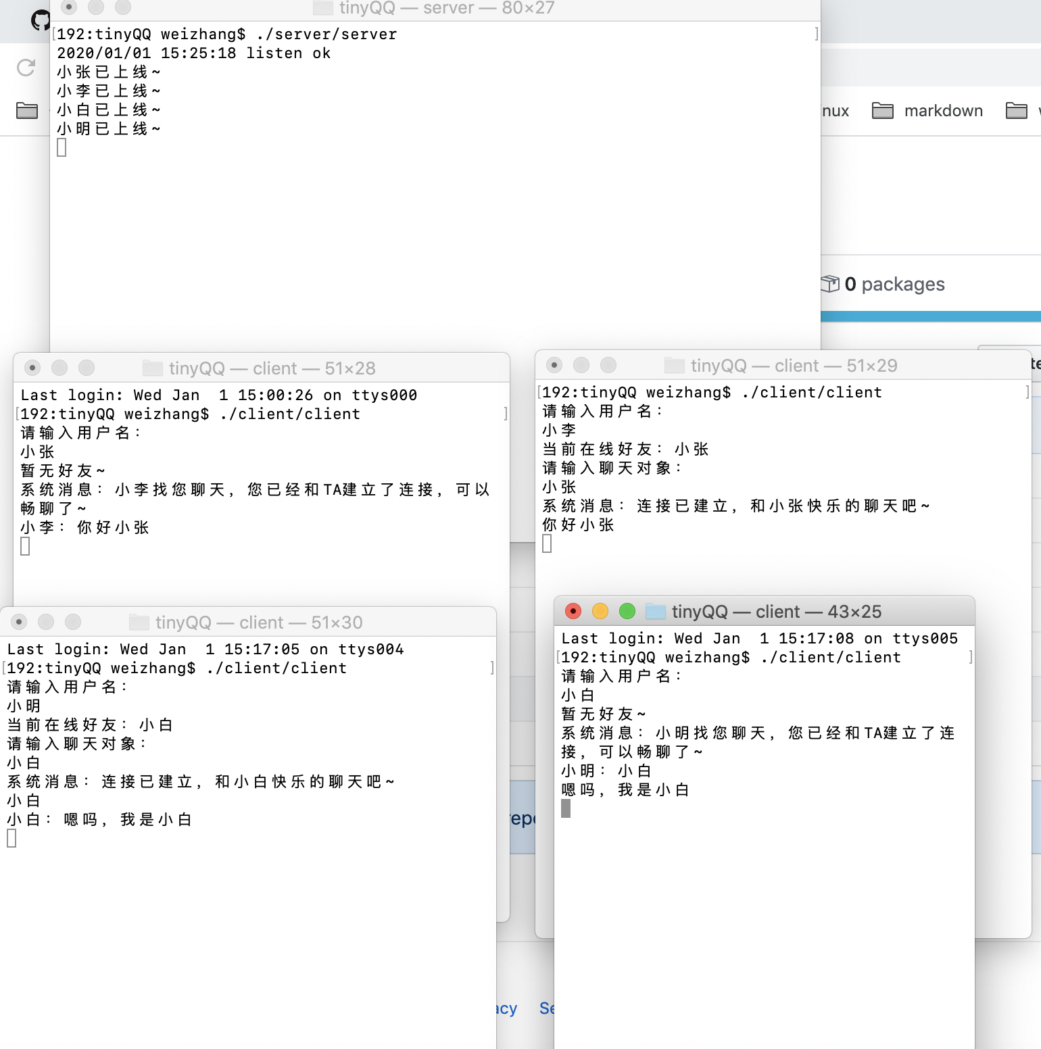Click the 'tinyQQ — client — 51×28' title
Viewport: 1041px width, 1049px height.
click(272, 368)
